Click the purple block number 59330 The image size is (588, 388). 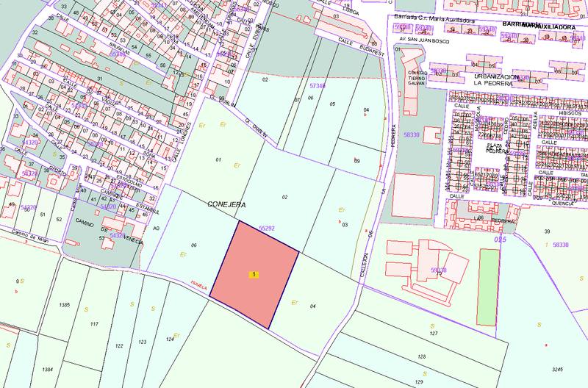(x=439, y=270)
